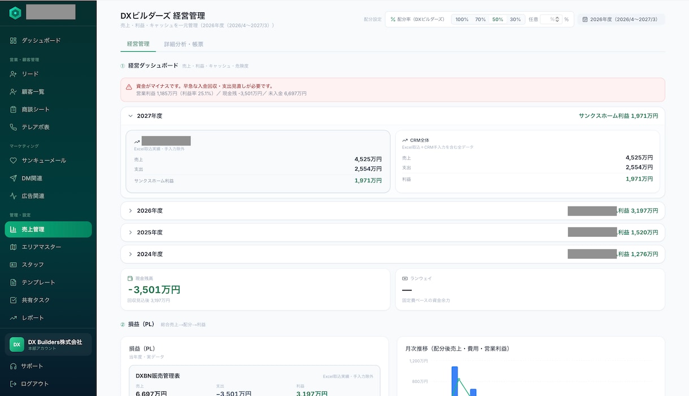Click the 利益 1,276万円 in 2024年度 row
Viewport: 689px width, 396px height.
[x=638, y=254]
